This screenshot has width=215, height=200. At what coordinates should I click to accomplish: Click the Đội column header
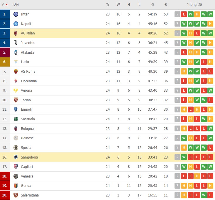point(16,5)
